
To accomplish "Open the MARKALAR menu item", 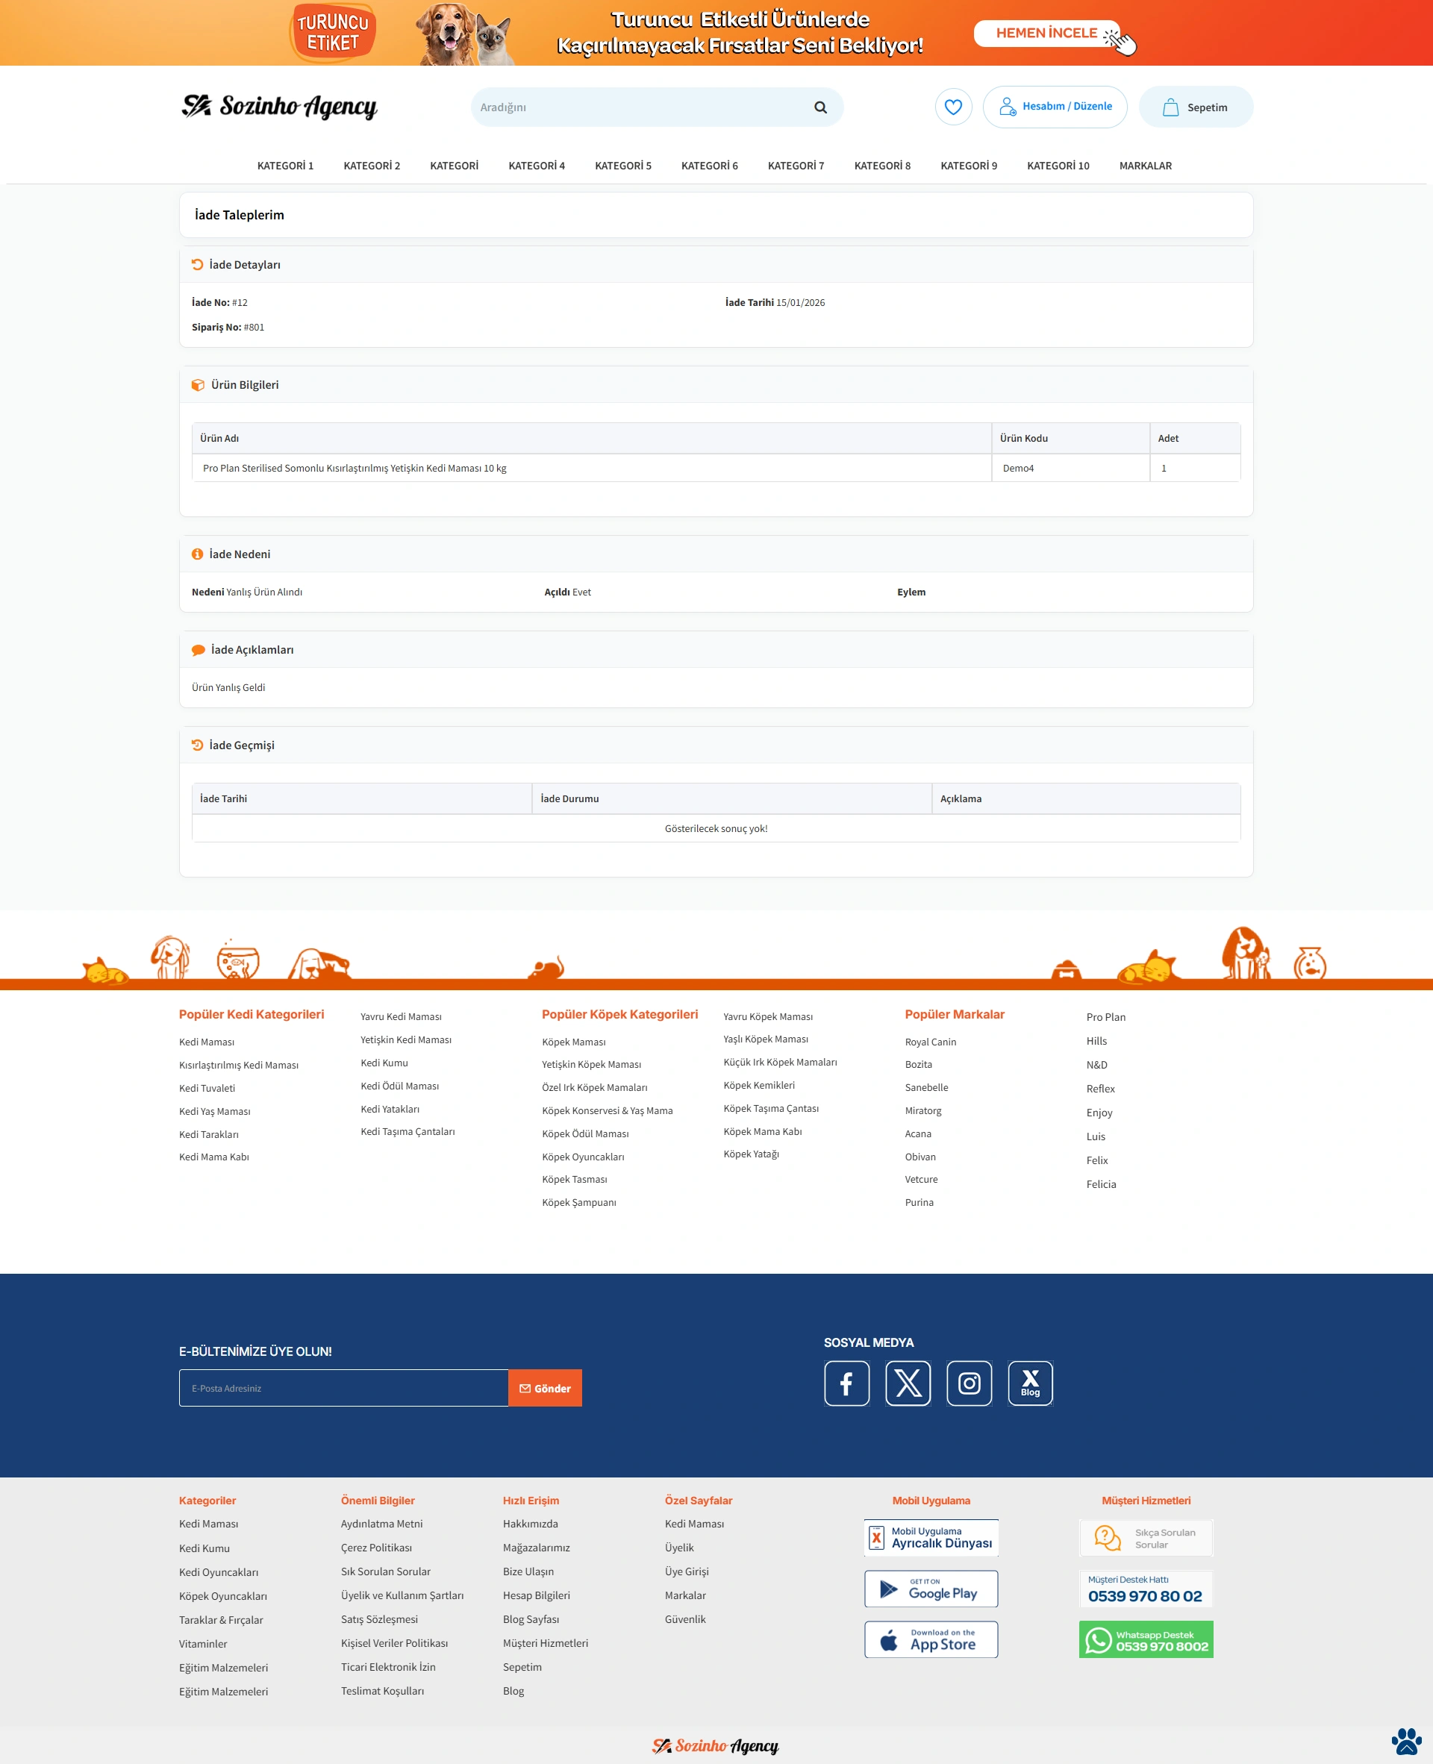I will coord(1144,166).
